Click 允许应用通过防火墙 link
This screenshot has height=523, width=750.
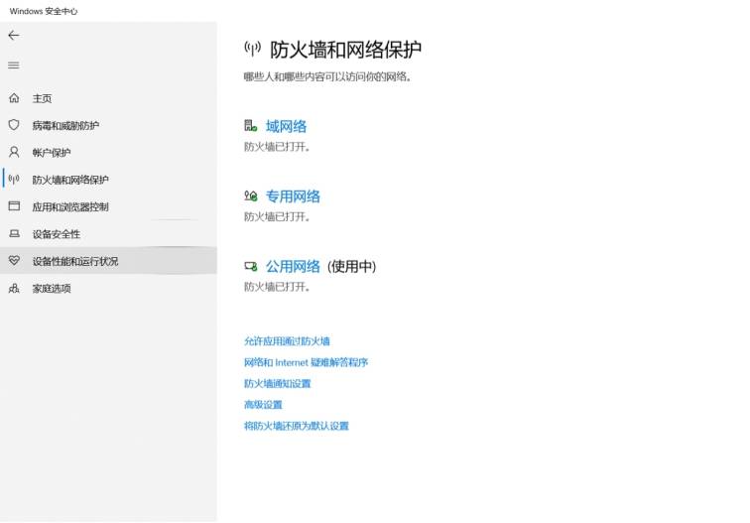pyautogui.click(x=287, y=341)
